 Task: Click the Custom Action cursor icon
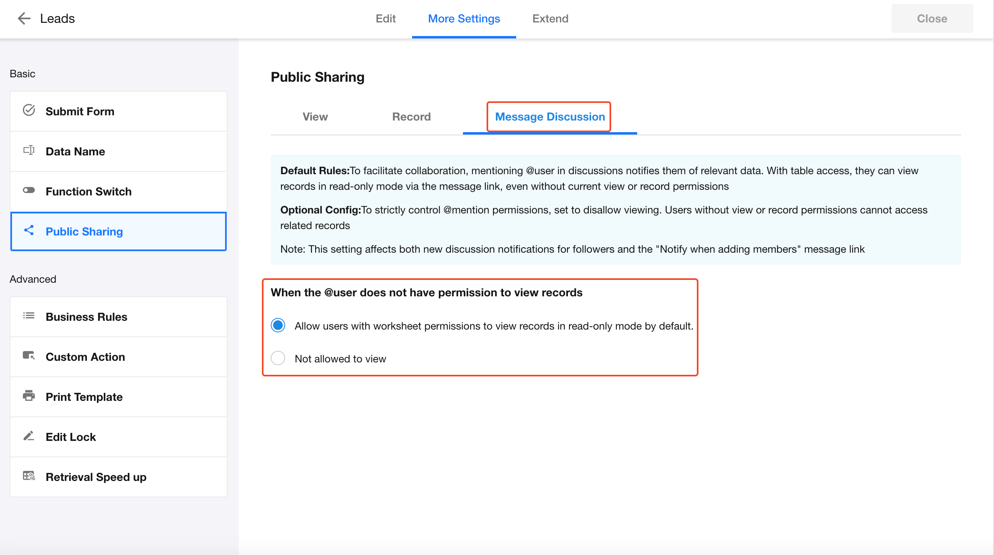pos(29,356)
